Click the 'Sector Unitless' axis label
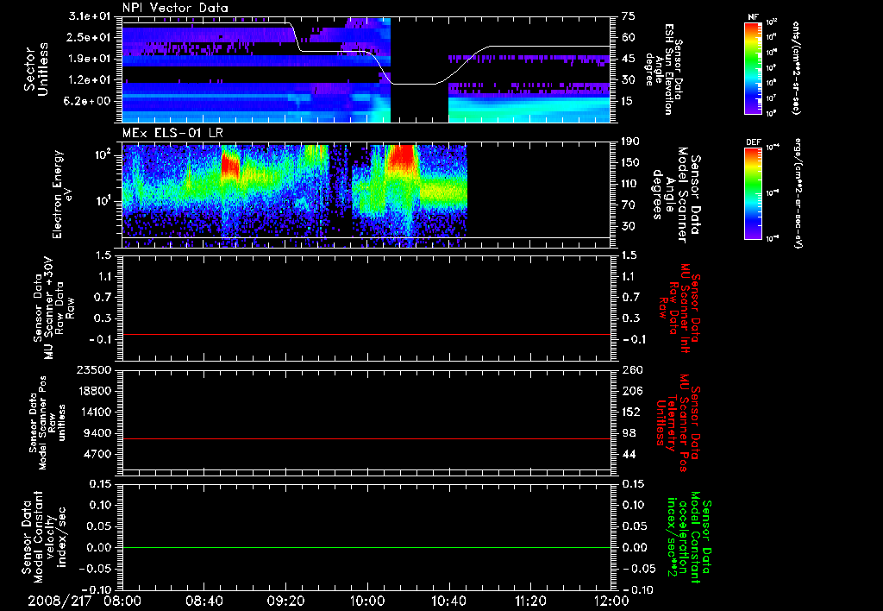Image resolution: width=883 pixels, height=611 pixels. (x=35, y=69)
